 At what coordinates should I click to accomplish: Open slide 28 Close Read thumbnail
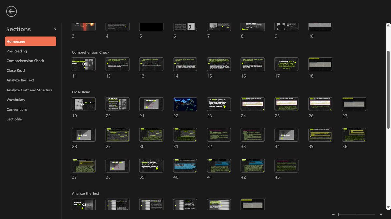point(84,135)
